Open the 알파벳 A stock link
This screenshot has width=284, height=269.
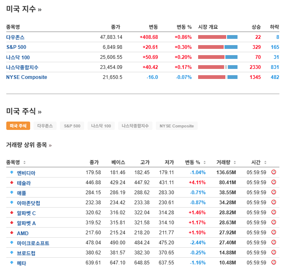pyautogui.click(x=26, y=223)
